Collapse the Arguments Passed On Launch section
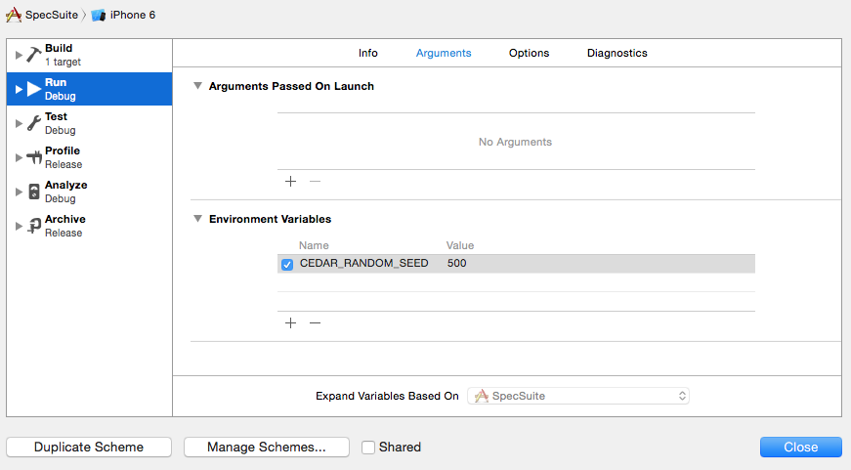851x470 pixels. click(x=198, y=86)
